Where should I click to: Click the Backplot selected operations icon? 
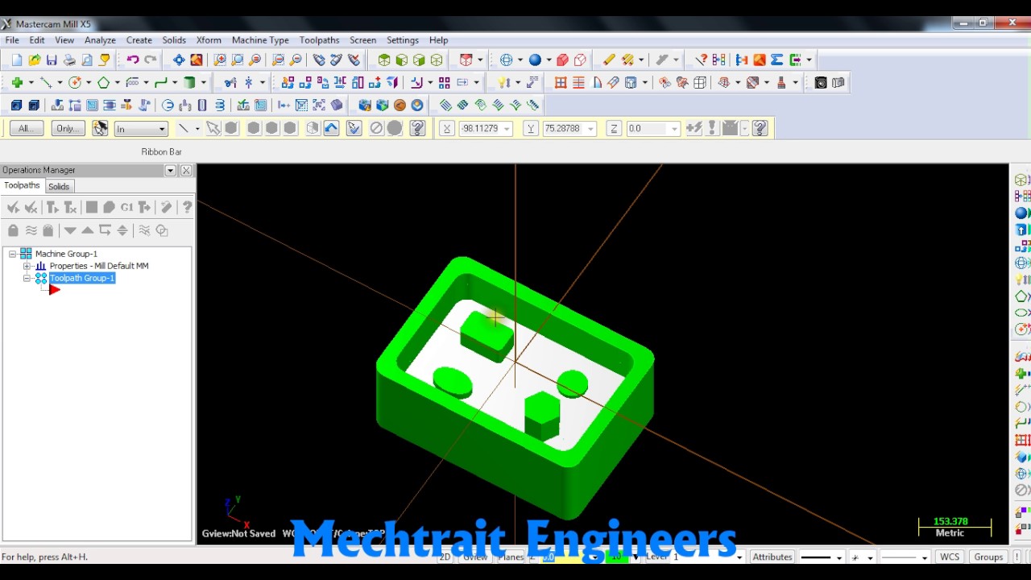point(91,208)
